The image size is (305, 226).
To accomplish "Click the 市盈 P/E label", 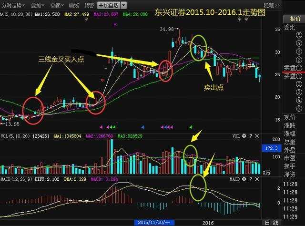I will (x=289, y=158).
